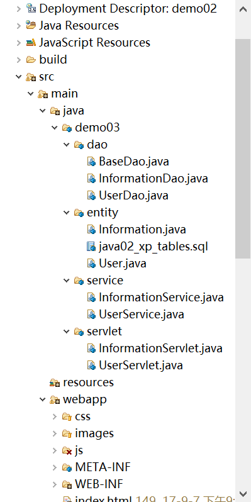Click the resources folder icon
The width and height of the screenshot is (251, 502).
55,382
